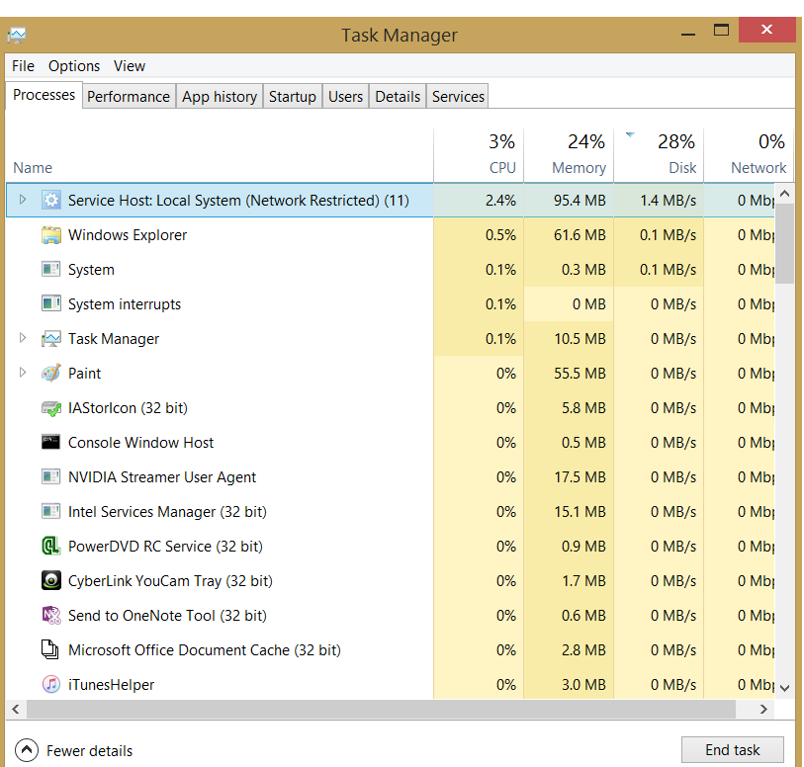
Task: Click the Intel Services Manager icon
Action: [x=50, y=511]
